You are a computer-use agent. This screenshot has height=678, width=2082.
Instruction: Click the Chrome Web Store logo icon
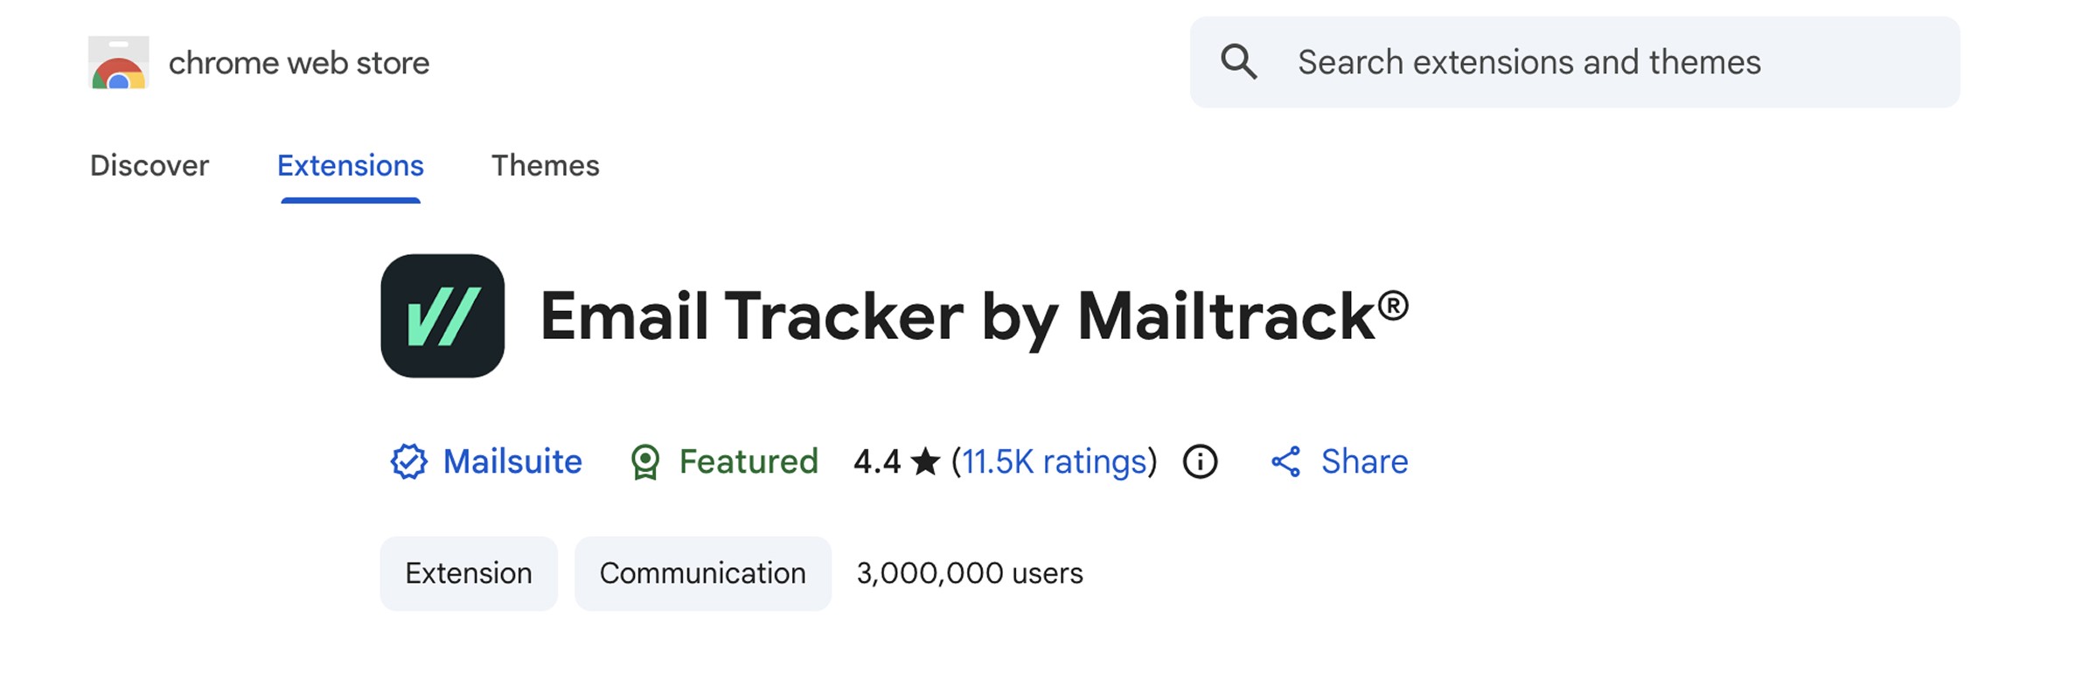(x=121, y=62)
